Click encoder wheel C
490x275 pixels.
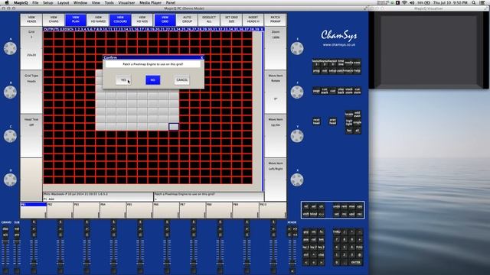[10, 136]
